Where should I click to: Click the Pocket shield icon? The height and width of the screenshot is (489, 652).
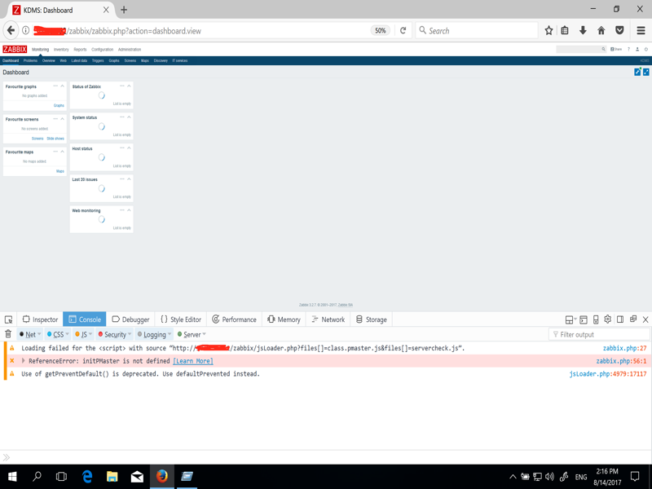[x=619, y=30]
